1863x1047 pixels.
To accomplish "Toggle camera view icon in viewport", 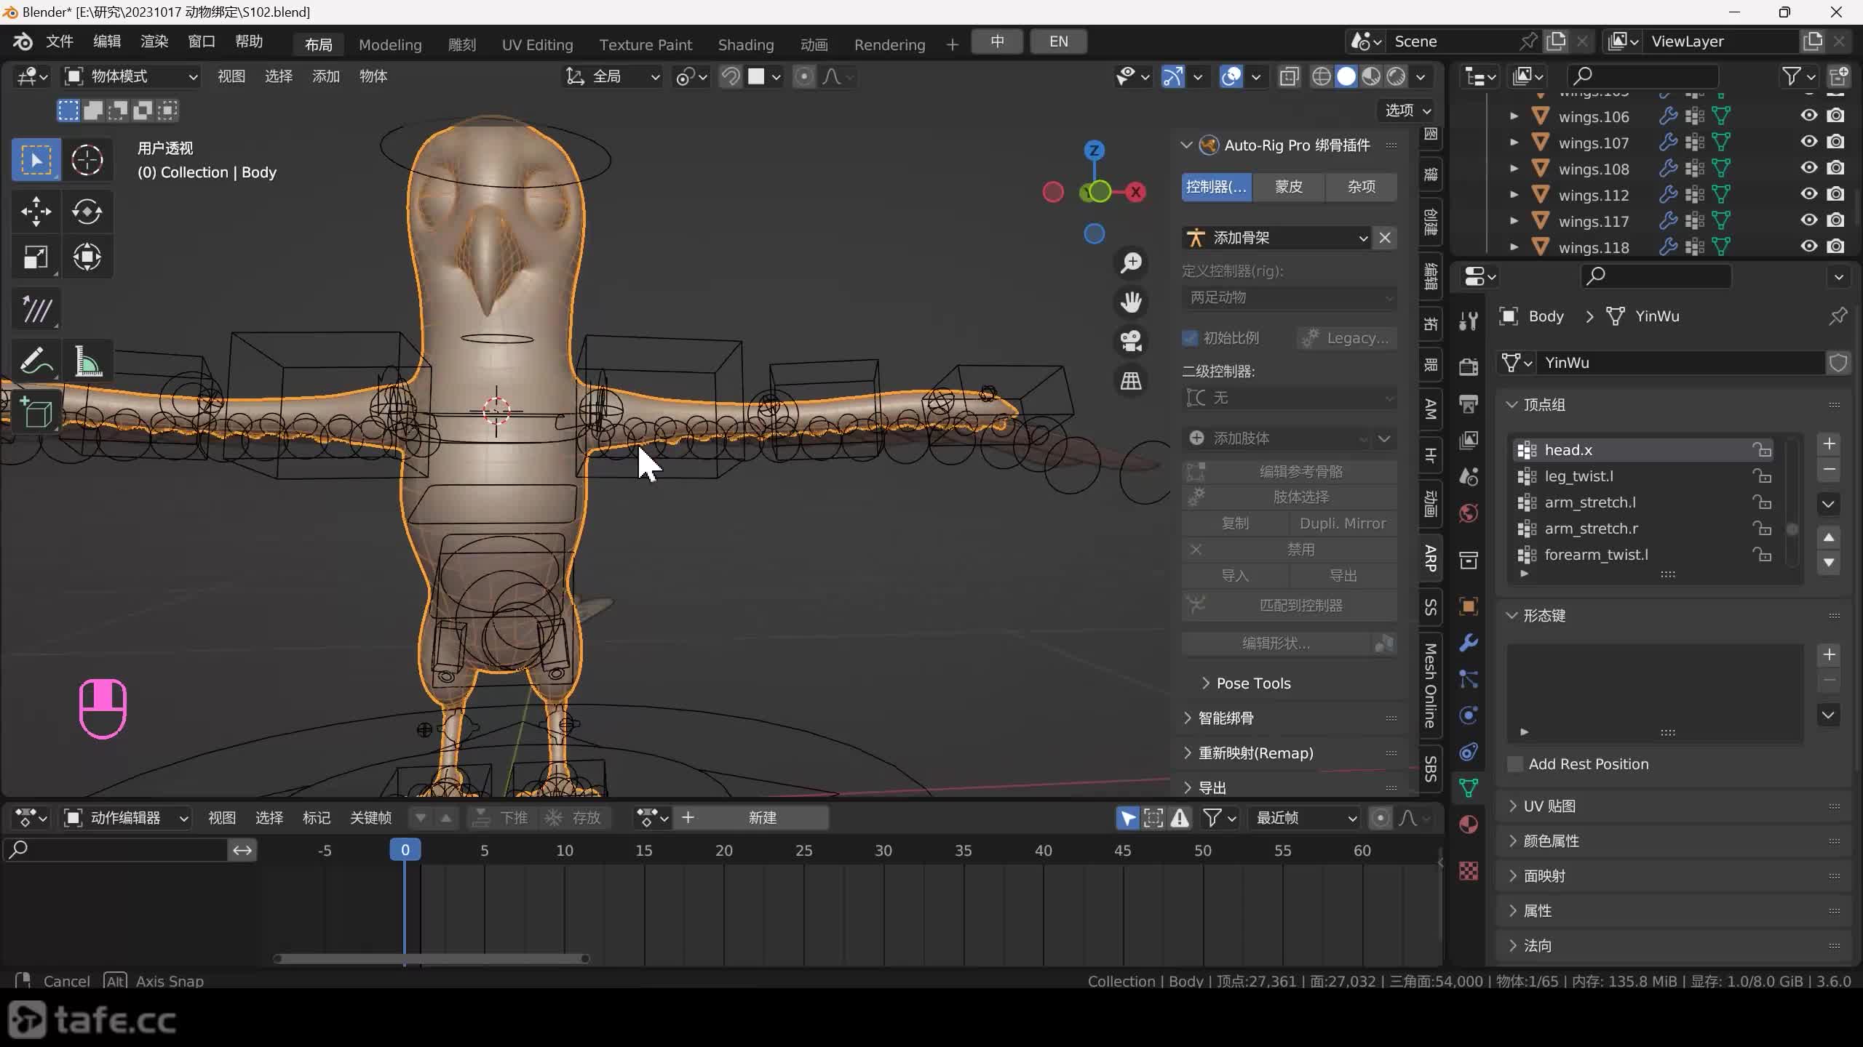I will point(1131,342).
